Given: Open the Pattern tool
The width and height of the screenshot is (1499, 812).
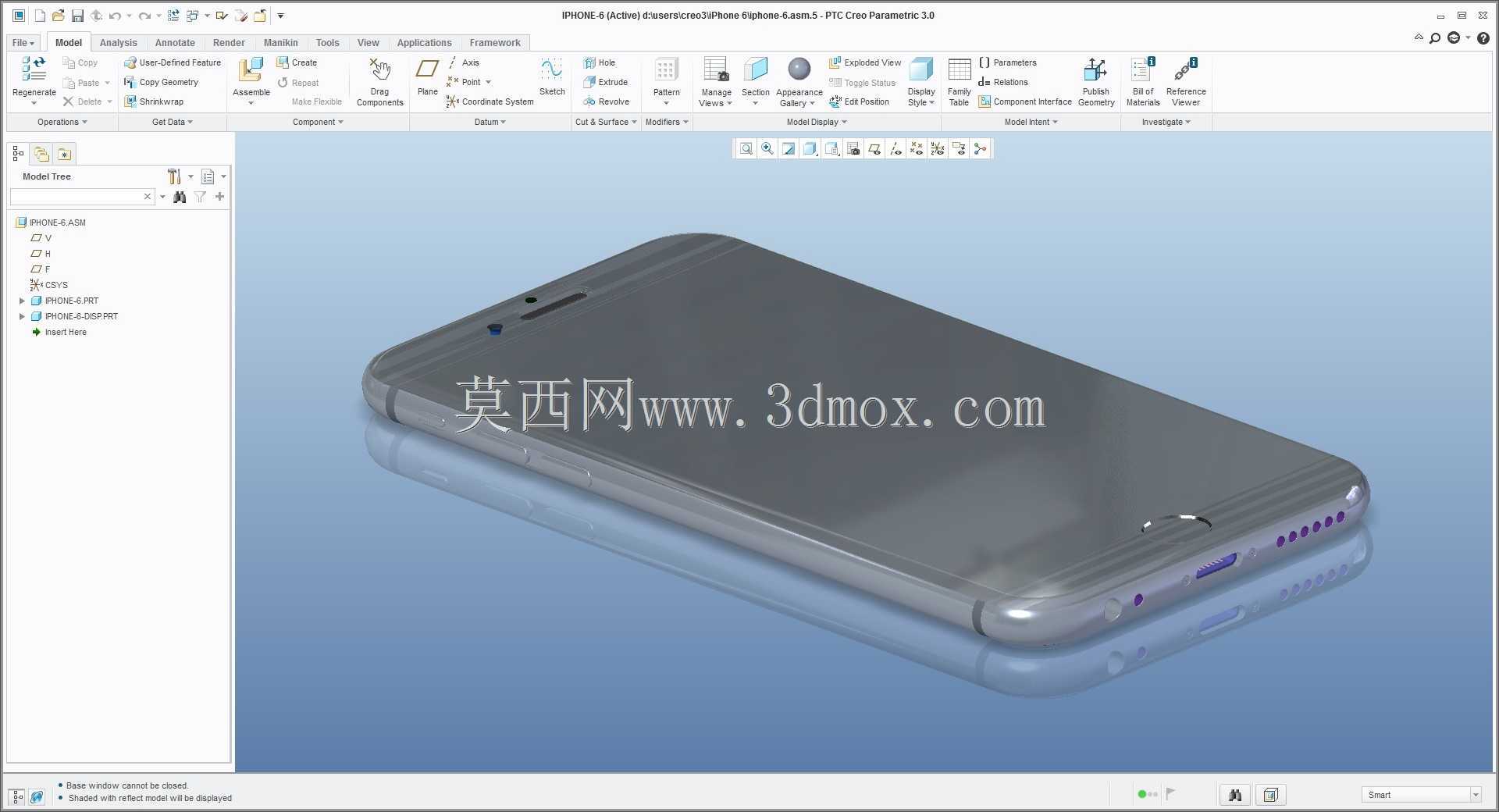Looking at the screenshot, I should [x=666, y=70].
